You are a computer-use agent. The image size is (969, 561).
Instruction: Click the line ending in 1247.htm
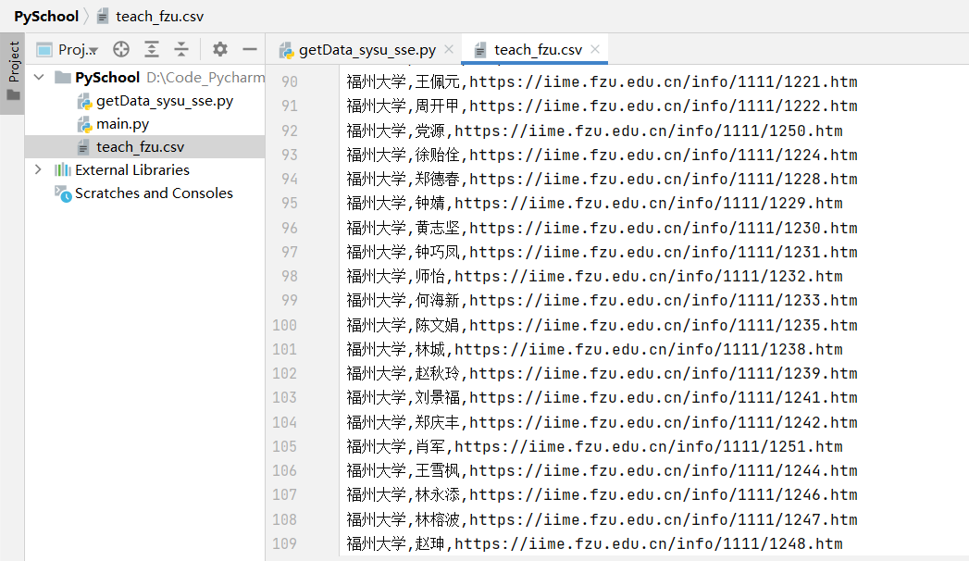click(x=602, y=519)
